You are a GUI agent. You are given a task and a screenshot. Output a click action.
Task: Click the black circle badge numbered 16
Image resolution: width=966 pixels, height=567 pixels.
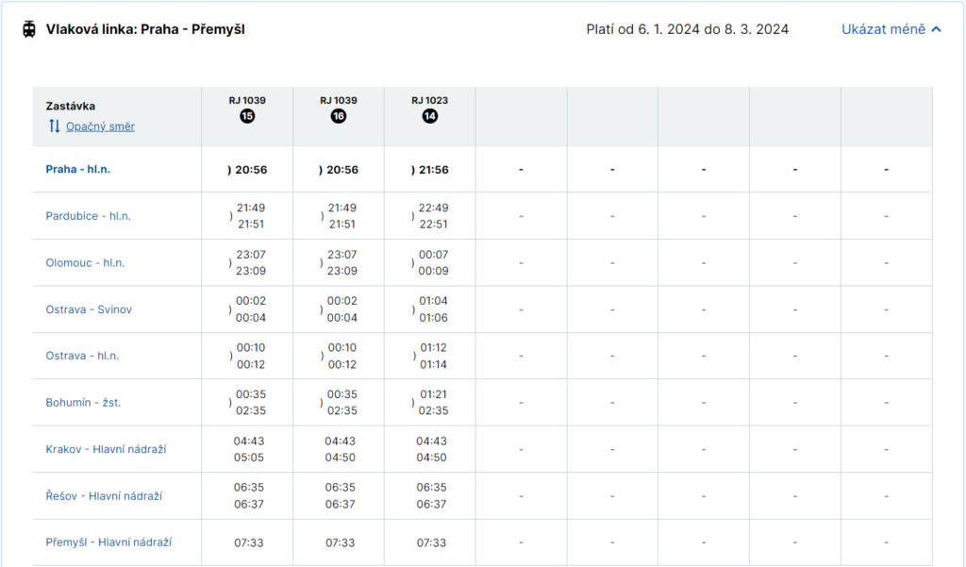tap(339, 116)
